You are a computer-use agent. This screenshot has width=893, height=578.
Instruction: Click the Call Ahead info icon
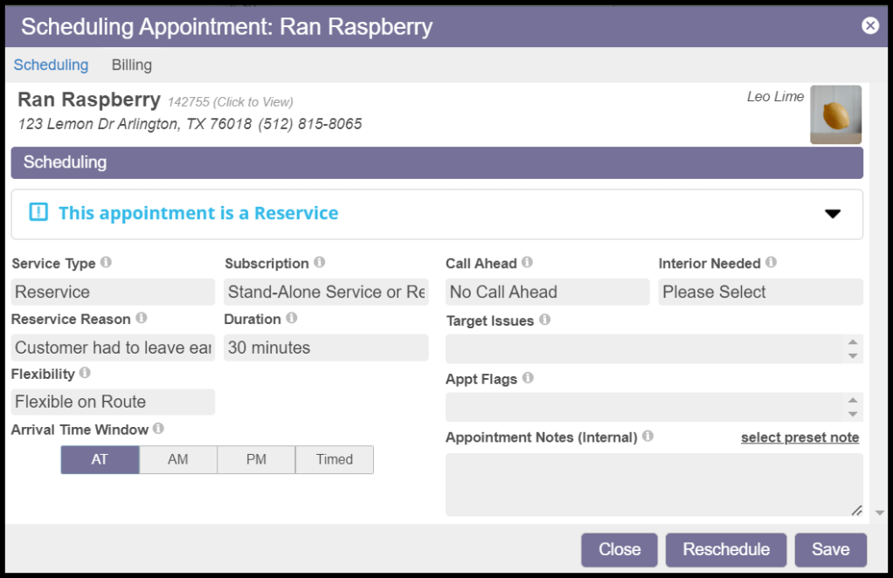tap(527, 262)
